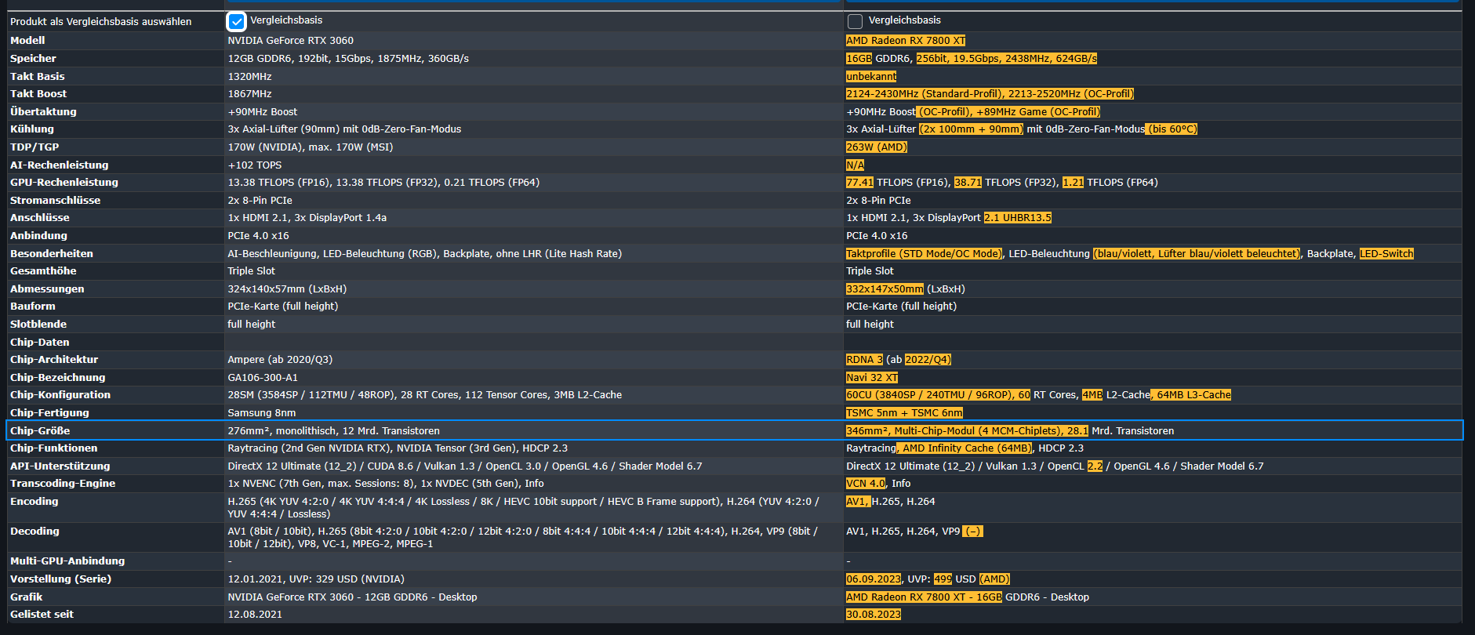The height and width of the screenshot is (635, 1475).
Task: Click the 'Info' link after VCN 4.0
Action: pos(901,484)
